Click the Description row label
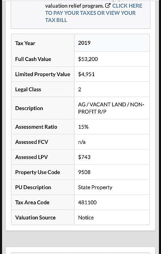The image size is (161, 254). point(29,108)
